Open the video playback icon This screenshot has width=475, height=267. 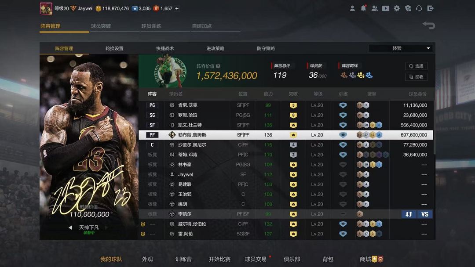click(385, 8)
